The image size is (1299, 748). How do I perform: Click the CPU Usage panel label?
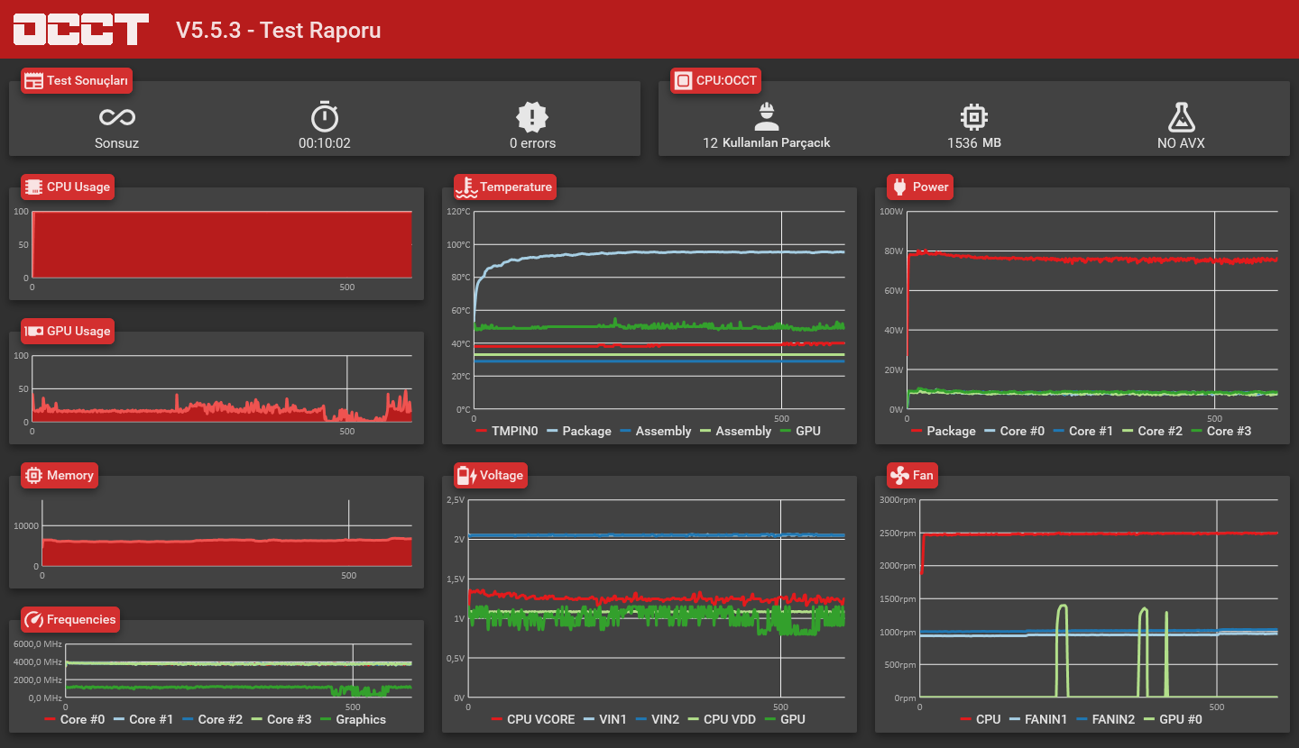(x=68, y=187)
